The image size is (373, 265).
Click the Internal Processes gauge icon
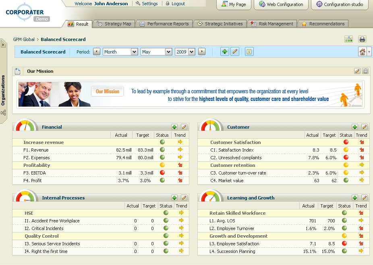point(25,196)
